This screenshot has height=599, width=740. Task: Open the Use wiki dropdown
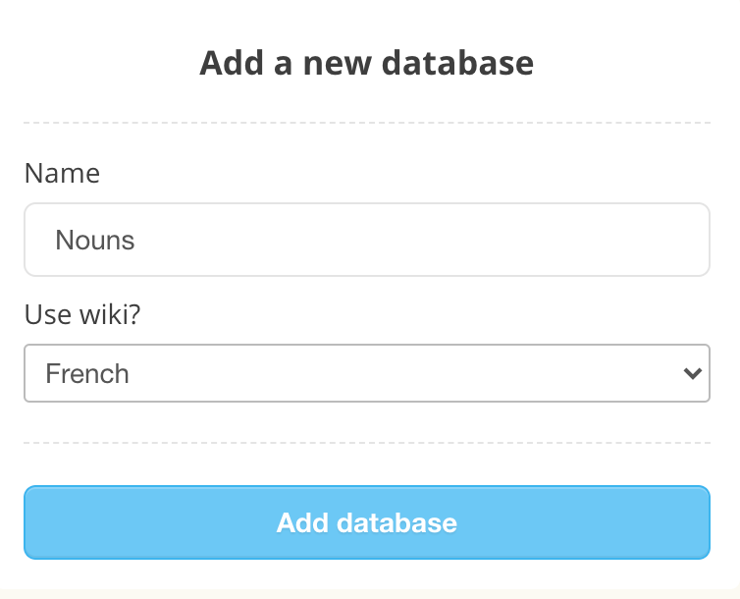click(x=366, y=373)
